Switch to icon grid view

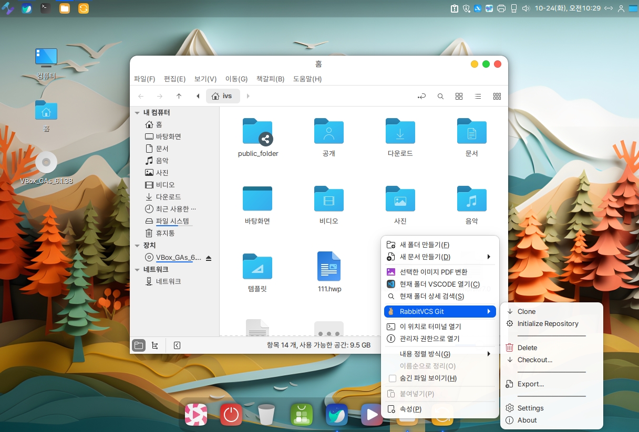pos(459,97)
